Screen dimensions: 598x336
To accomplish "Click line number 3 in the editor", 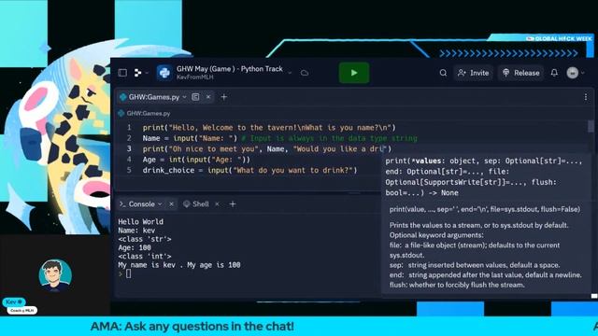I will point(129,148).
